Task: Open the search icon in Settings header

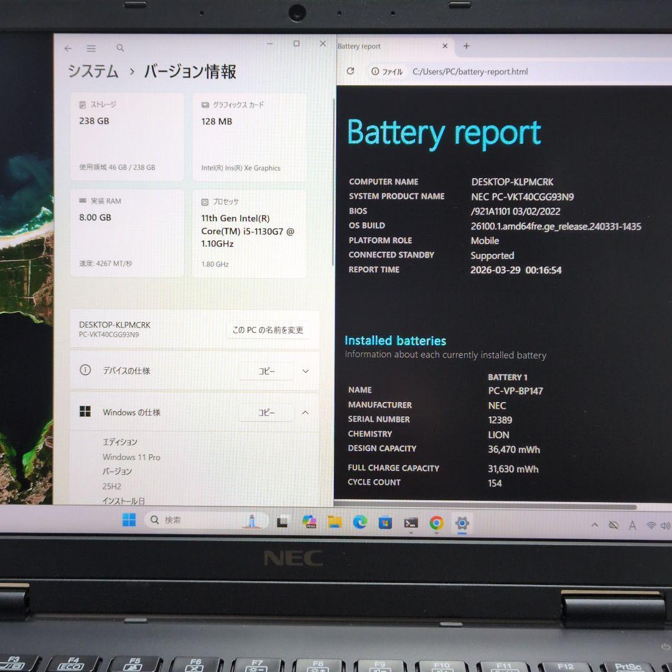Action: [x=121, y=48]
